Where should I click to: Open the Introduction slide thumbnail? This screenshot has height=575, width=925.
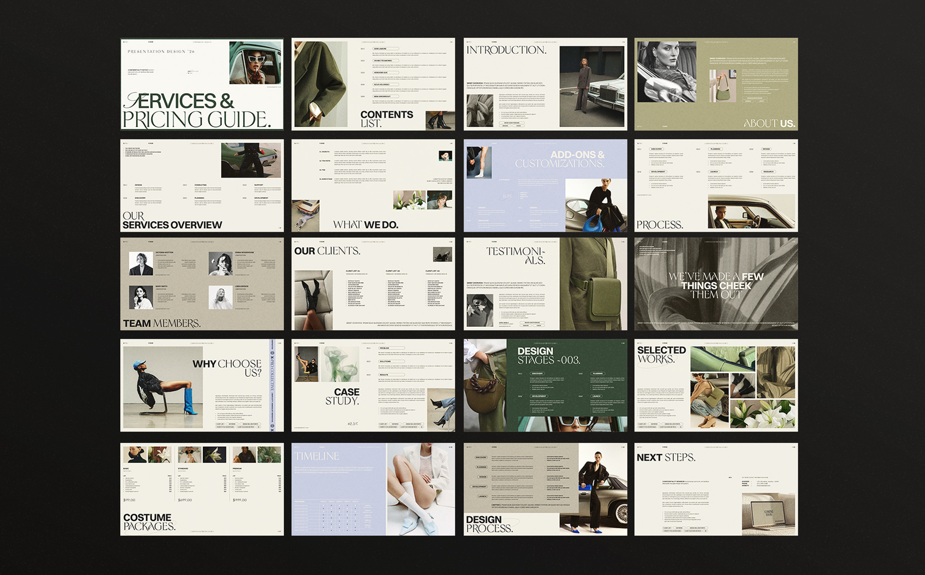pos(545,84)
